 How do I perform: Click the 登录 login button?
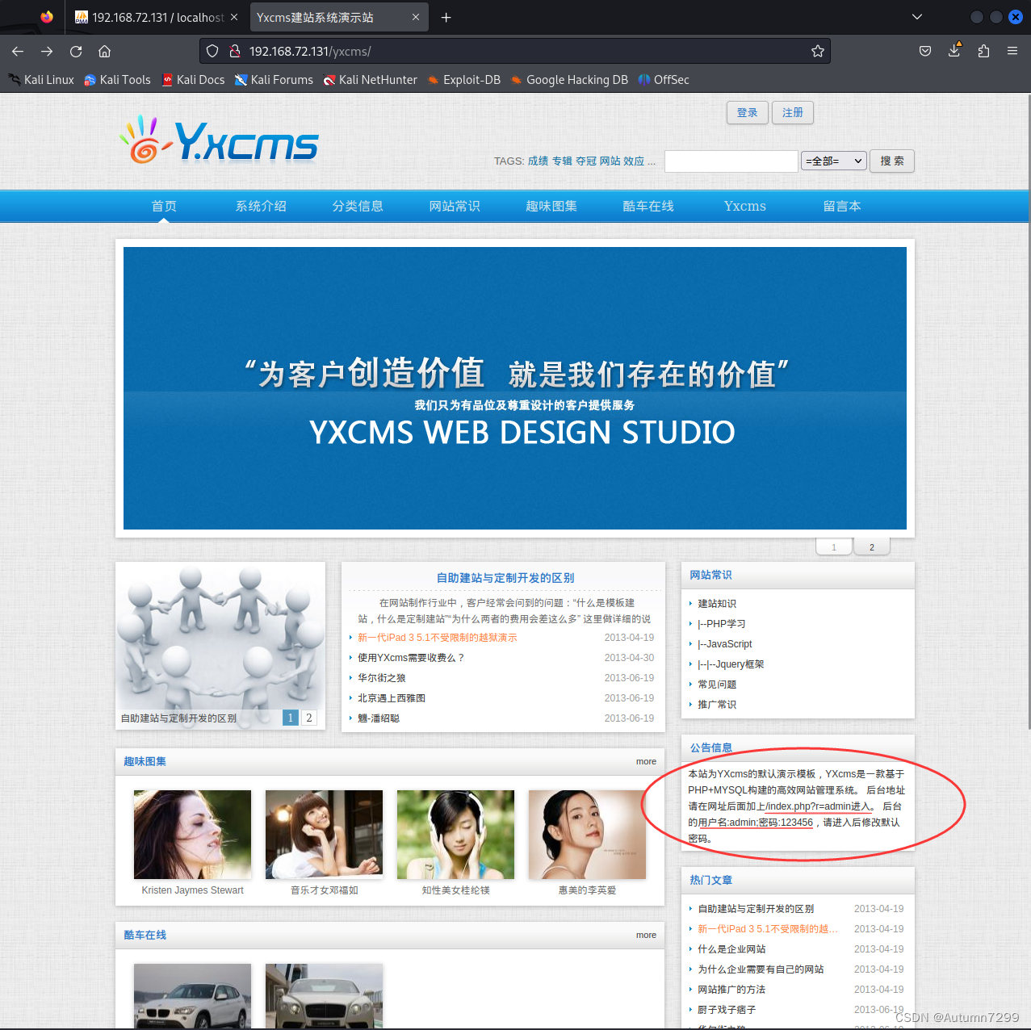747,112
